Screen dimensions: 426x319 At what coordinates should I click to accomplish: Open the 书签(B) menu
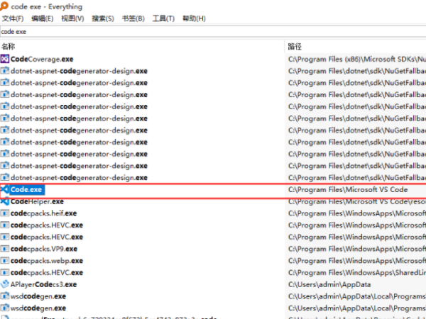pyautogui.click(x=133, y=18)
